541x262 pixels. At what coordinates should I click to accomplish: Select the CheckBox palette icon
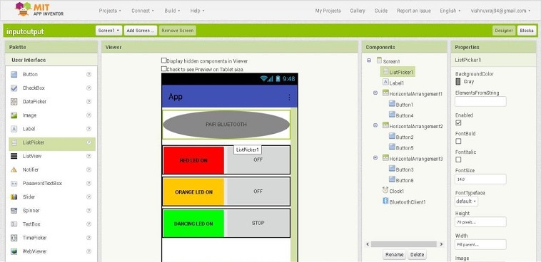click(14, 88)
